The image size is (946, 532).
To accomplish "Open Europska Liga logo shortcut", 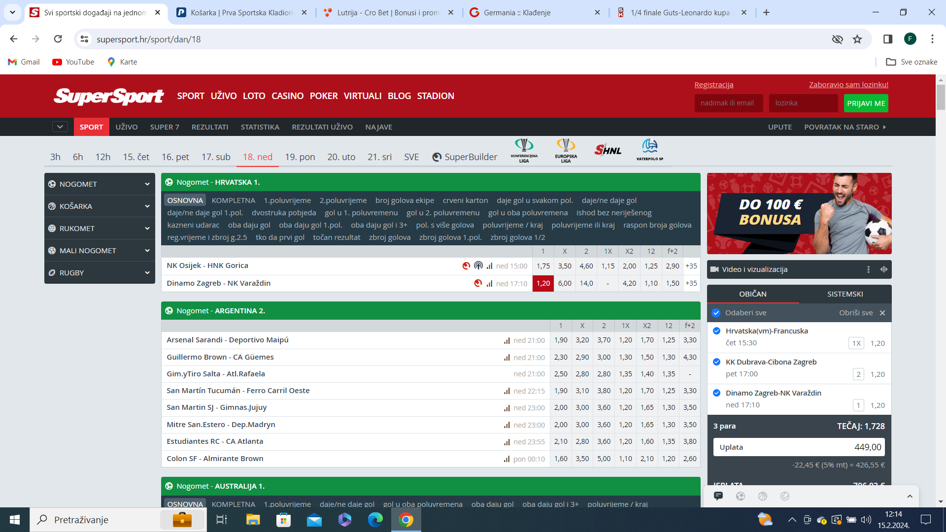I will (x=566, y=151).
